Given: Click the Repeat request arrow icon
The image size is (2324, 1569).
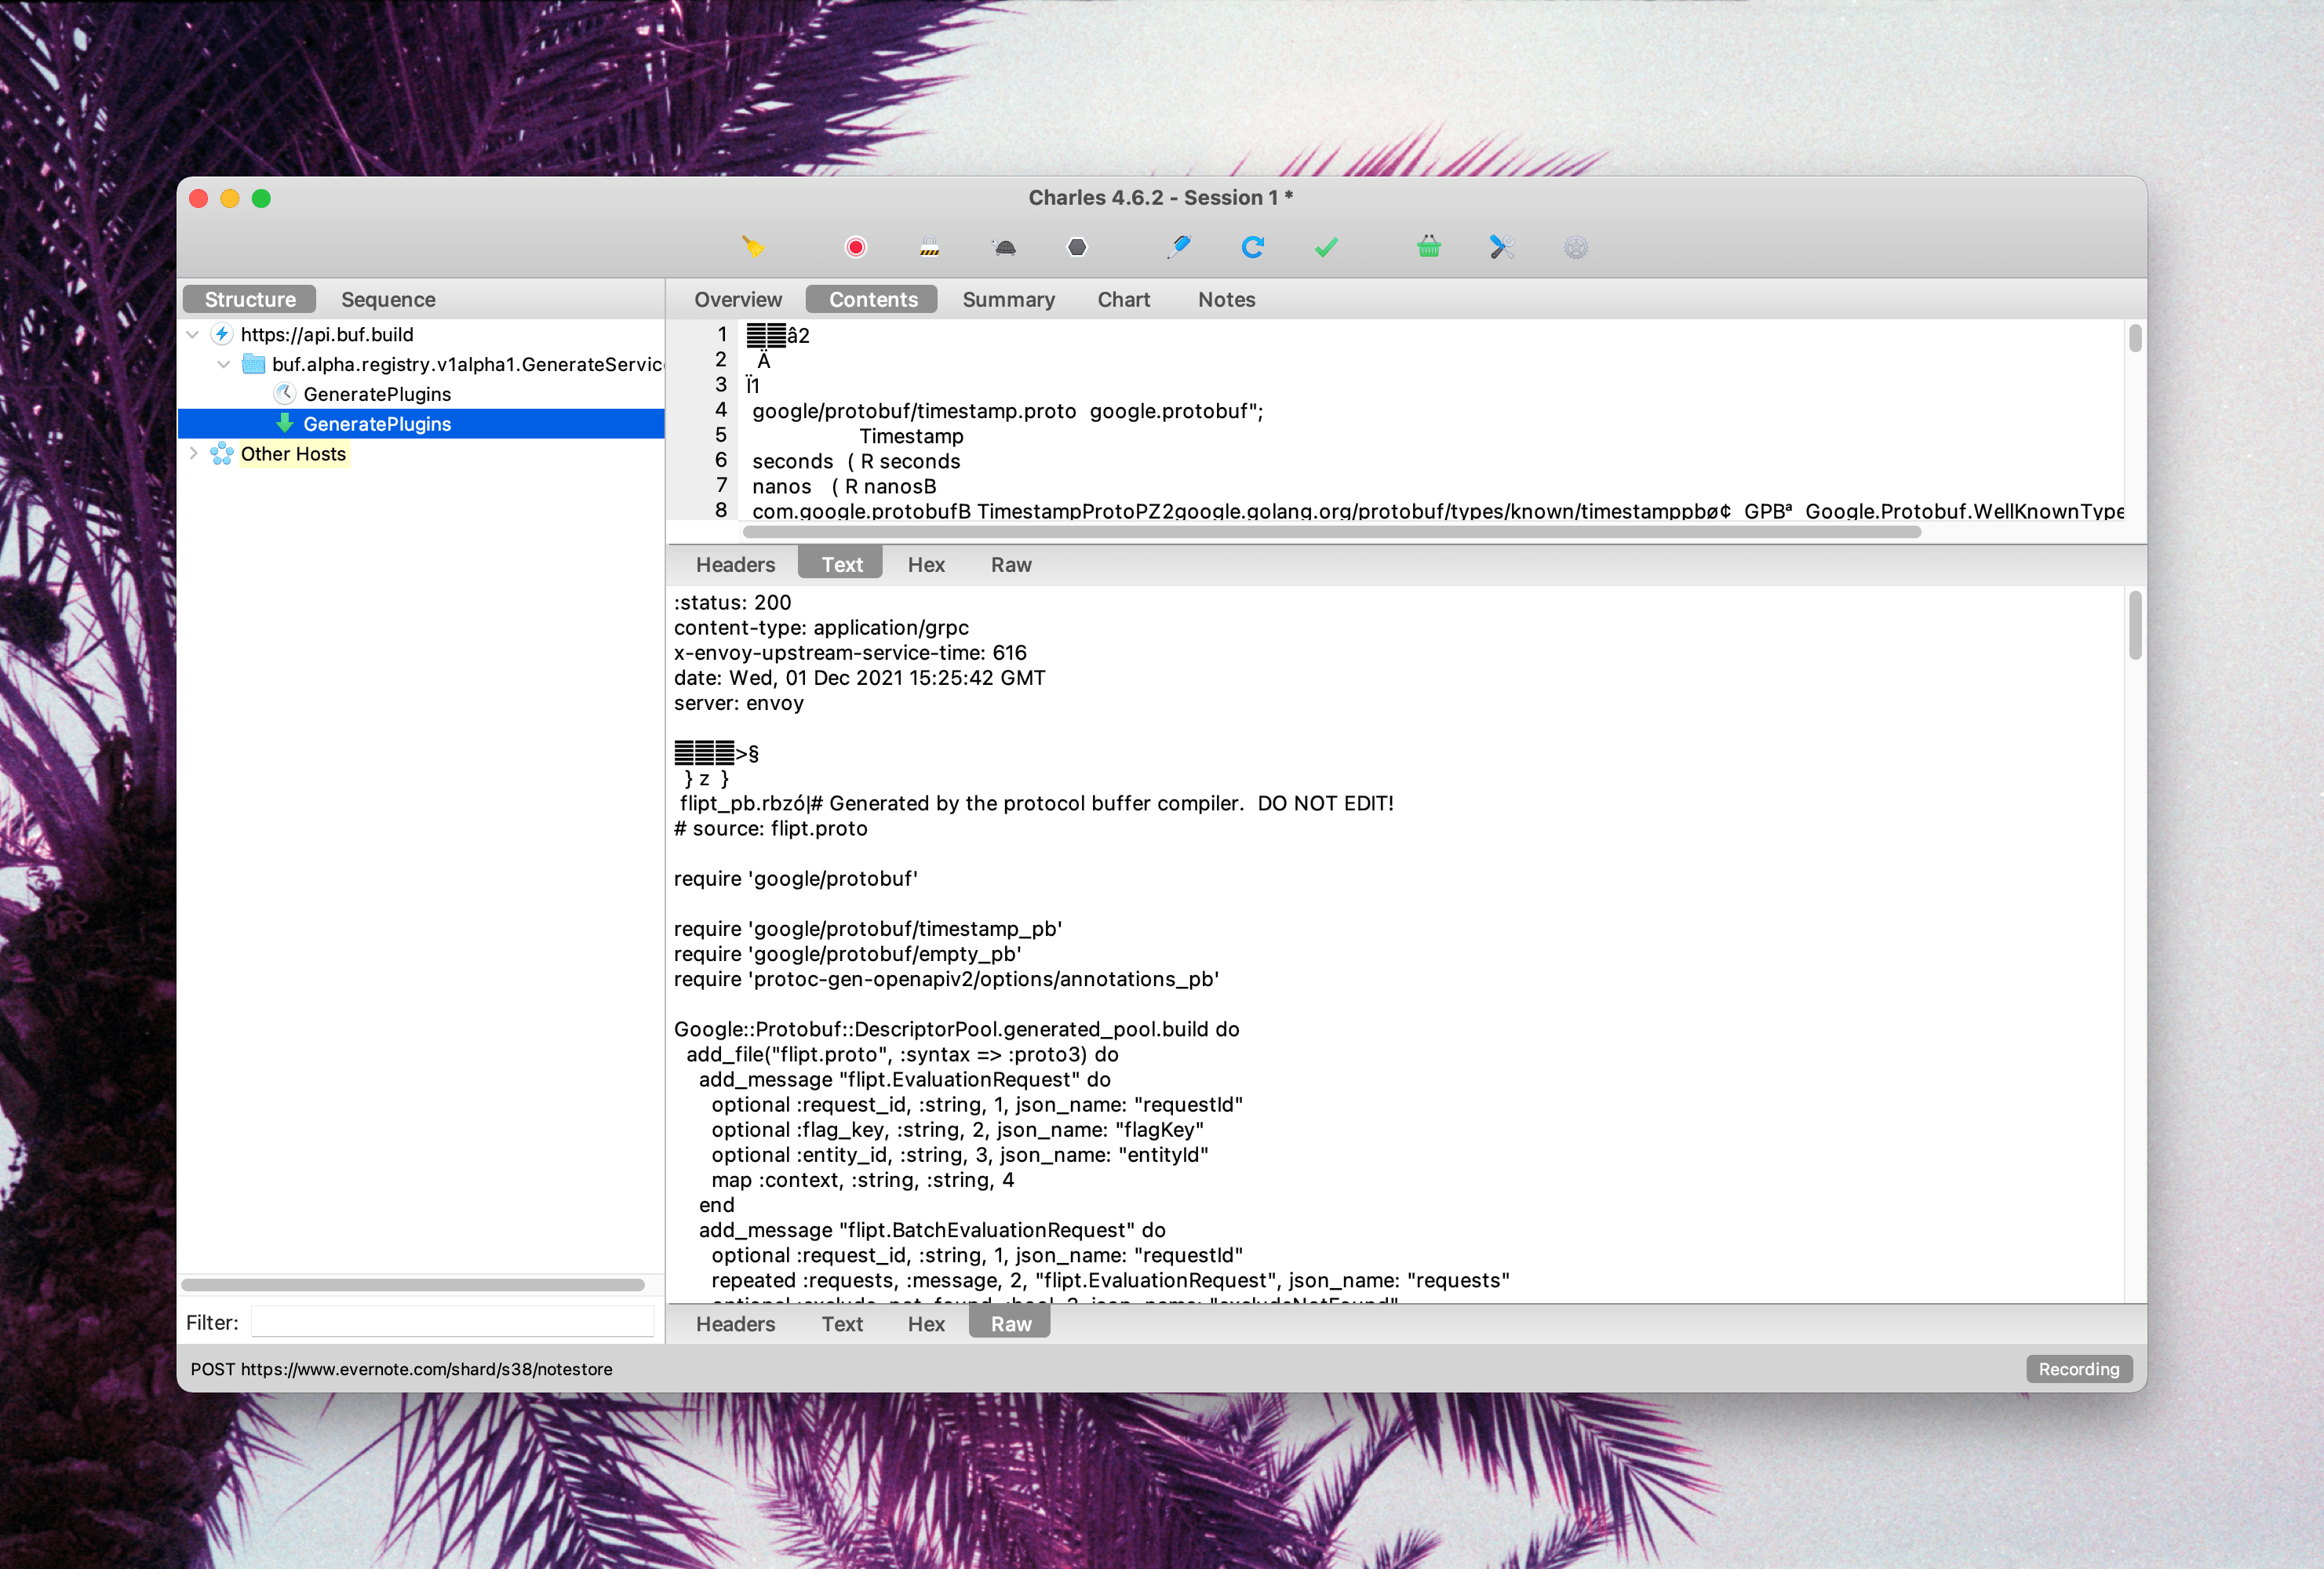Looking at the screenshot, I should [x=1252, y=247].
